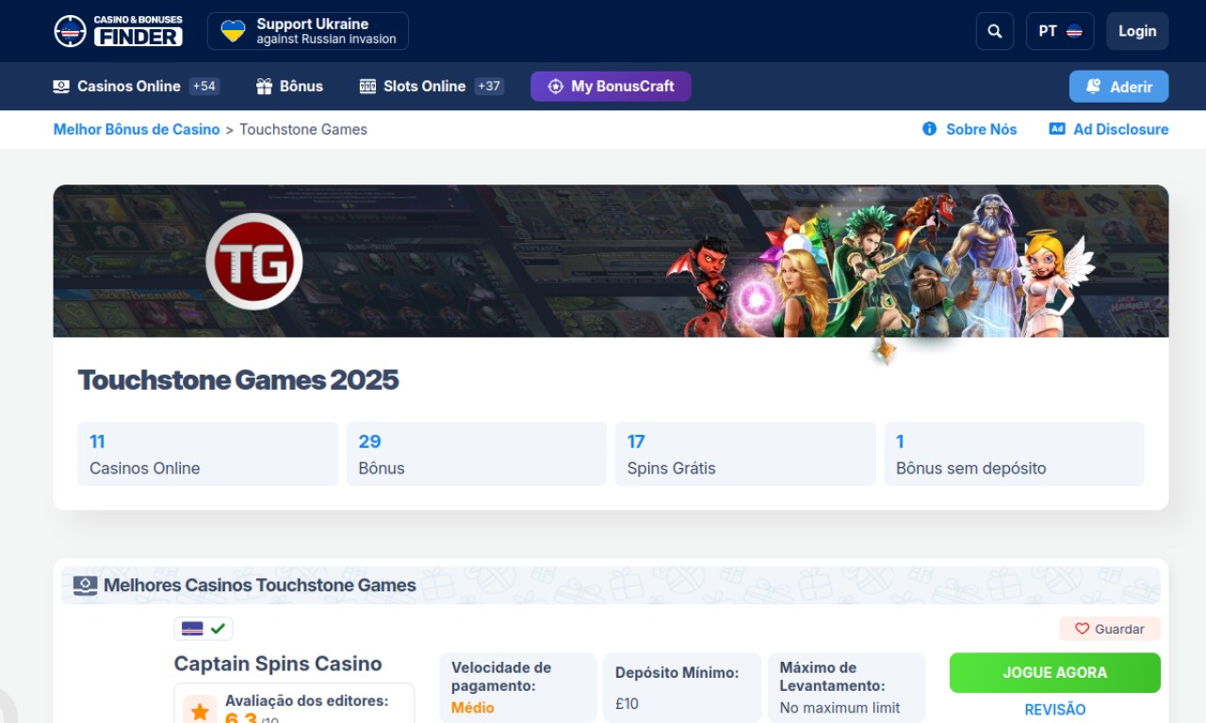Click the No maximum limit value
This screenshot has width=1206, height=723.
pos(839,708)
